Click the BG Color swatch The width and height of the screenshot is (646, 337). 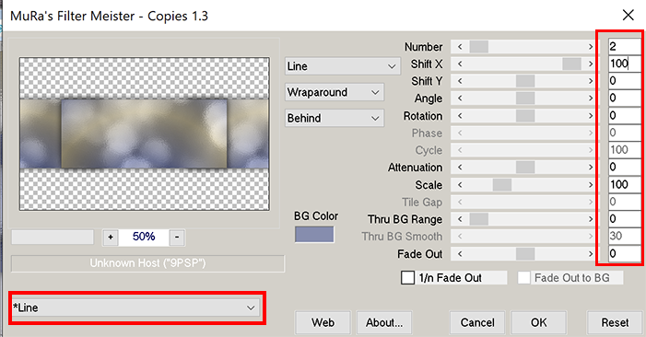pos(314,234)
